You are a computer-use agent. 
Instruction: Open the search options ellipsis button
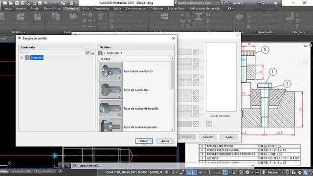coord(92,52)
